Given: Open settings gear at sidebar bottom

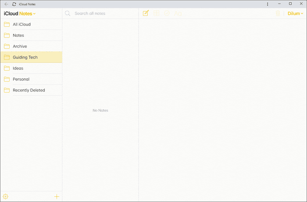Looking at the screenshot, I should (x=5, y=196).
